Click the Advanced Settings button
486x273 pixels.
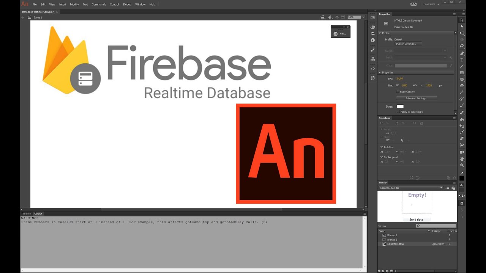(x=417, y=98)
